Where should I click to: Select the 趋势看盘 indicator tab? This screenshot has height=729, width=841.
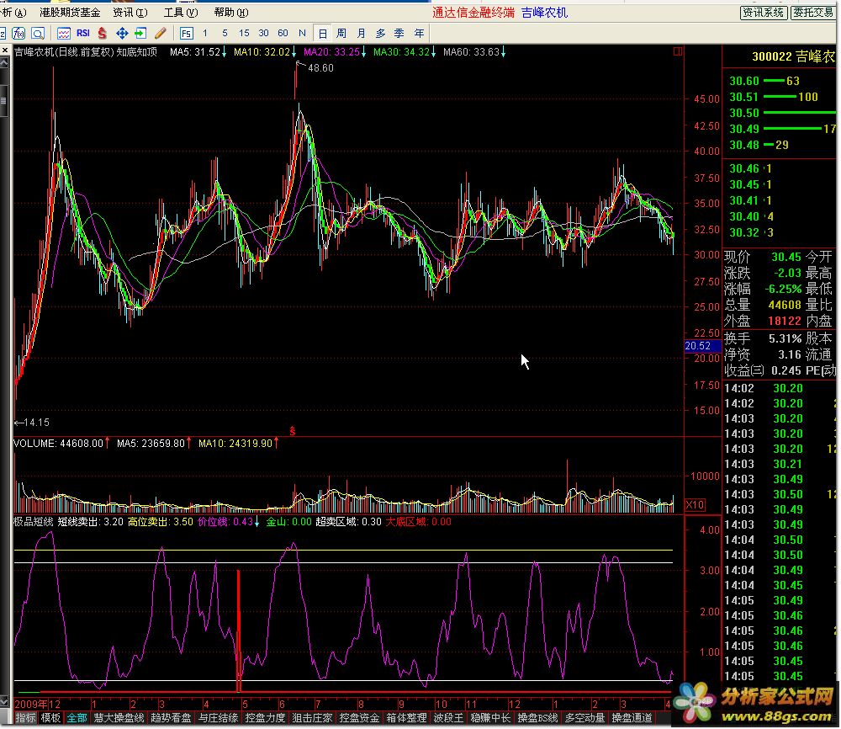[171, 718]
